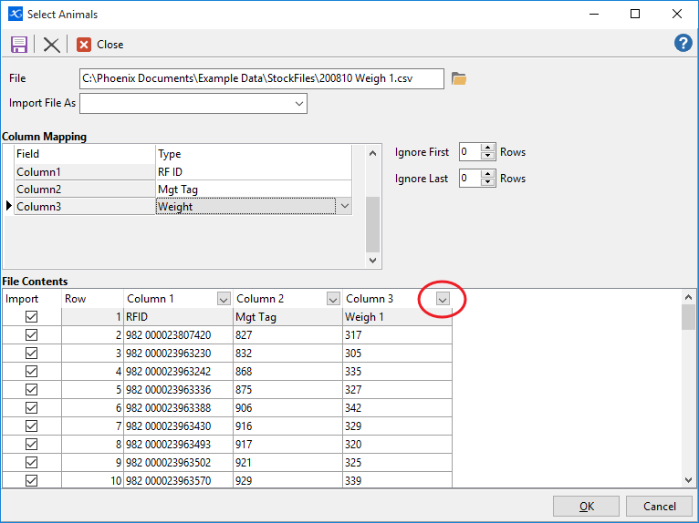The width and height of the screenshot is (699, 523).
Task: Increase Ignore First rows value
Action: pyautogui.click(x=488, y=148)
